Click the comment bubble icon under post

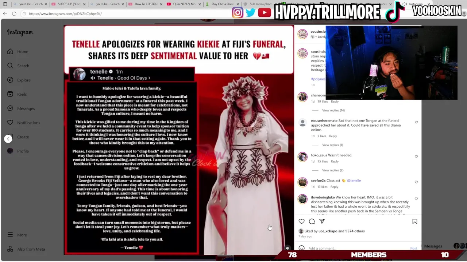[312, 221]
